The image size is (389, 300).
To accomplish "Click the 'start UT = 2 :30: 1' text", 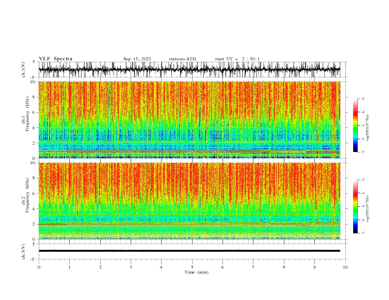I will (x=237, y=59).
